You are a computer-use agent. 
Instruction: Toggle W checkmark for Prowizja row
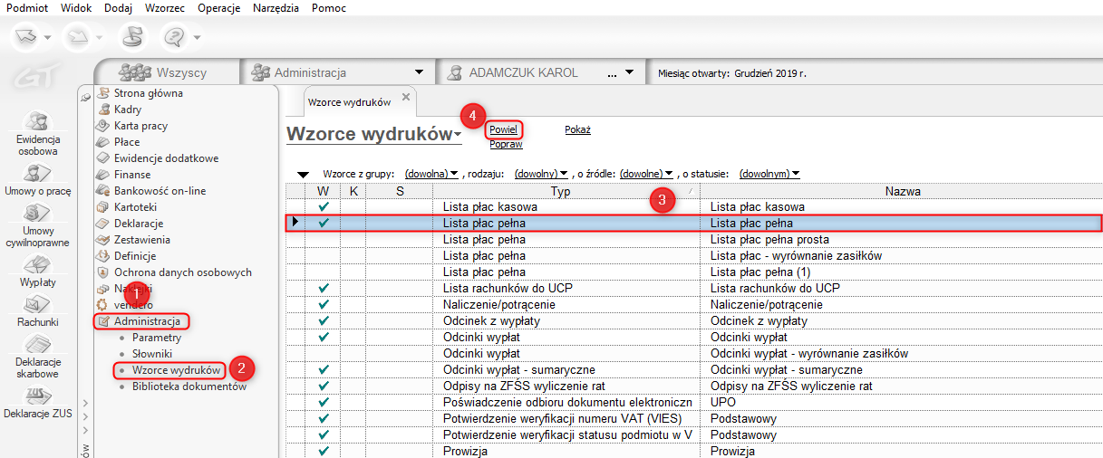(x=323, y=452)
